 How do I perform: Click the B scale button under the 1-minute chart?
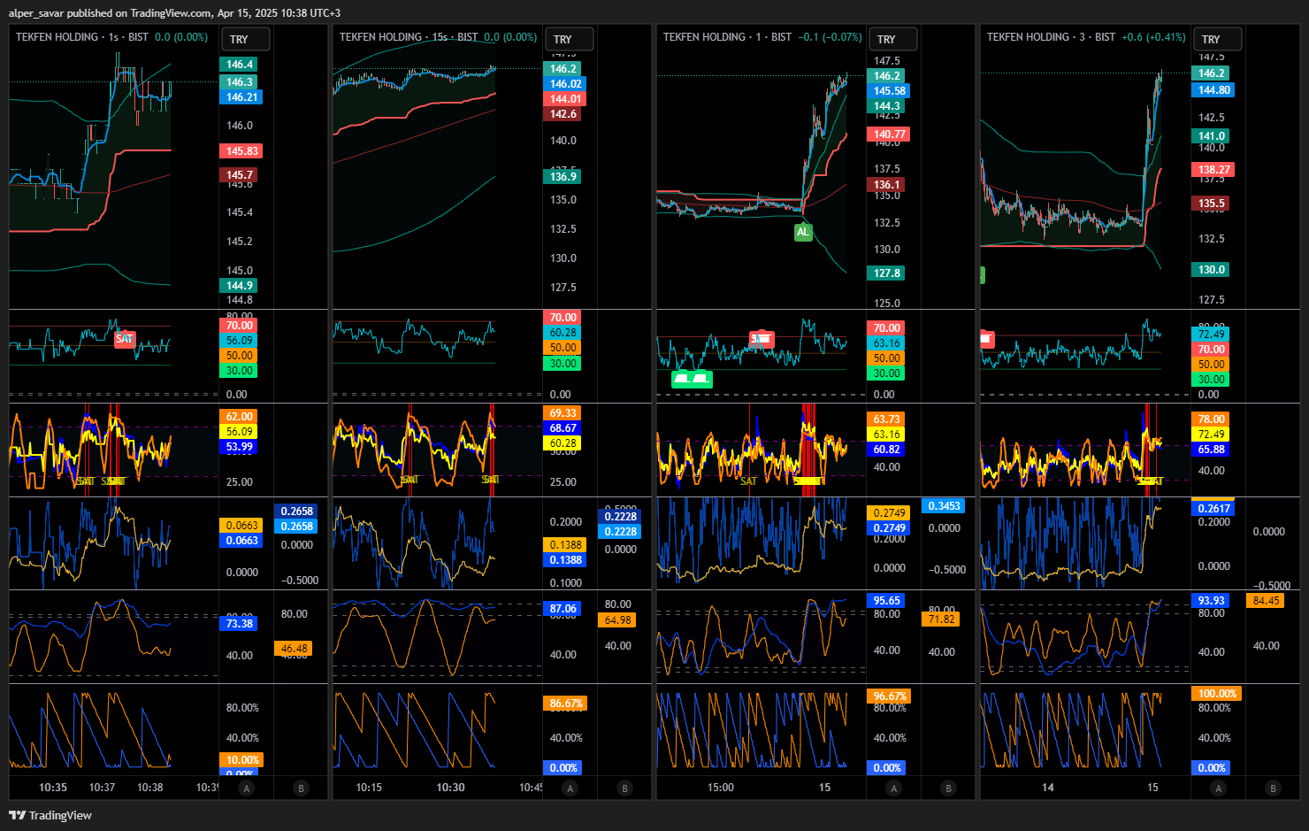point(948,788)
